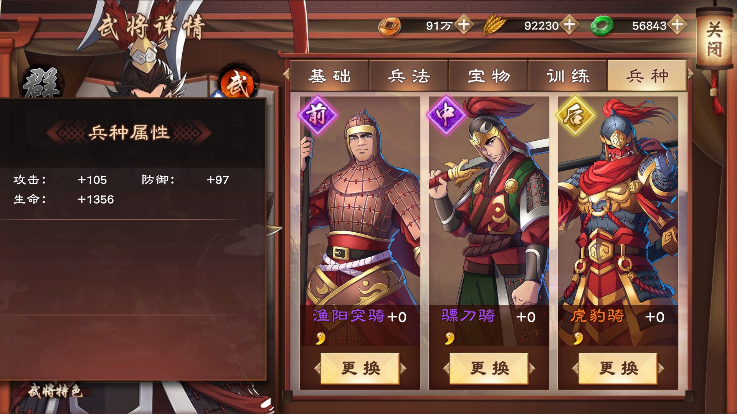This screenshot has height=414, width=737.
Task: Add more jade with plus icon
Action: [678, 25]
